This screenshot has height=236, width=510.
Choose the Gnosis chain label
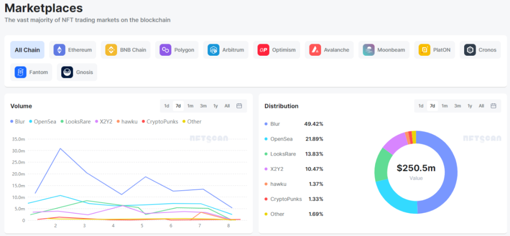pos(85,72)
